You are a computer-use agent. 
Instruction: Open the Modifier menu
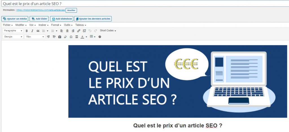(x=21, y=25)
